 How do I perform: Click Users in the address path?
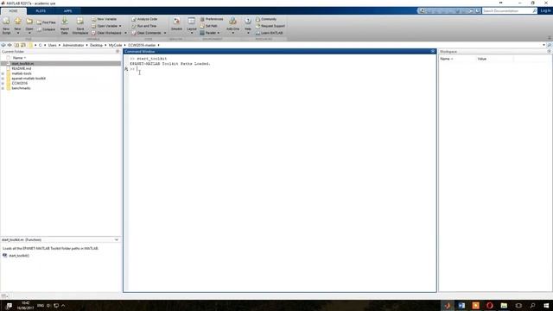(x=52, y=45)
